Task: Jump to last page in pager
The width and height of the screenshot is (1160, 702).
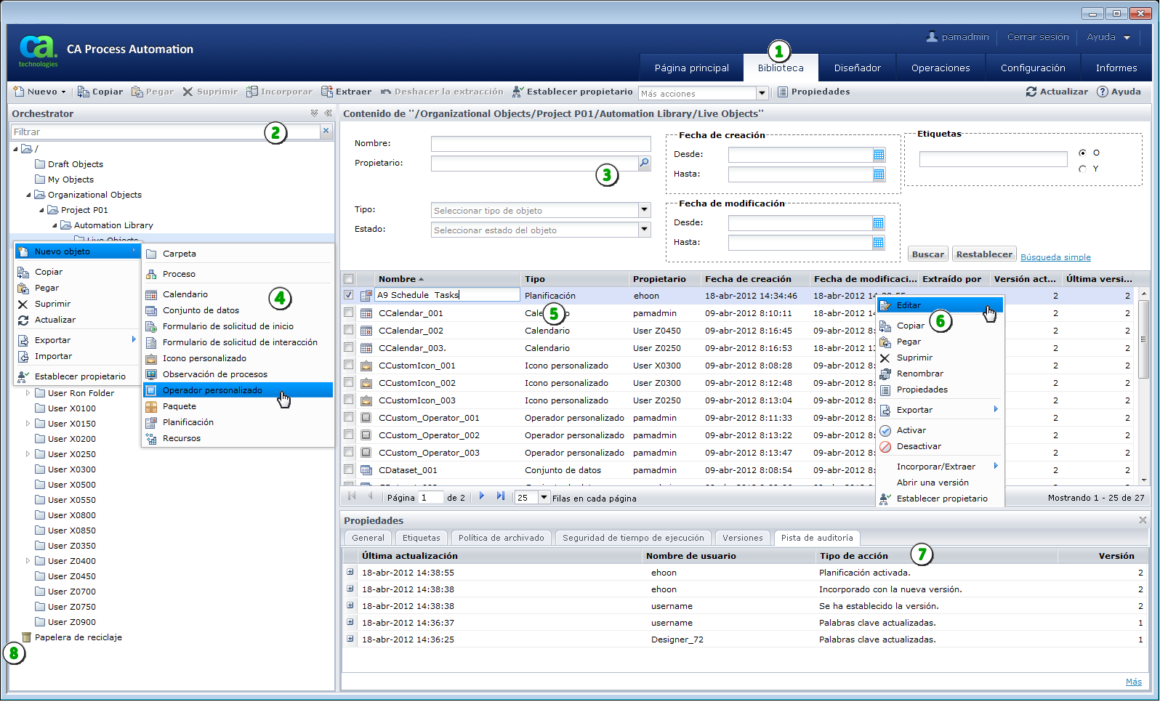Action: coord(501,496)
